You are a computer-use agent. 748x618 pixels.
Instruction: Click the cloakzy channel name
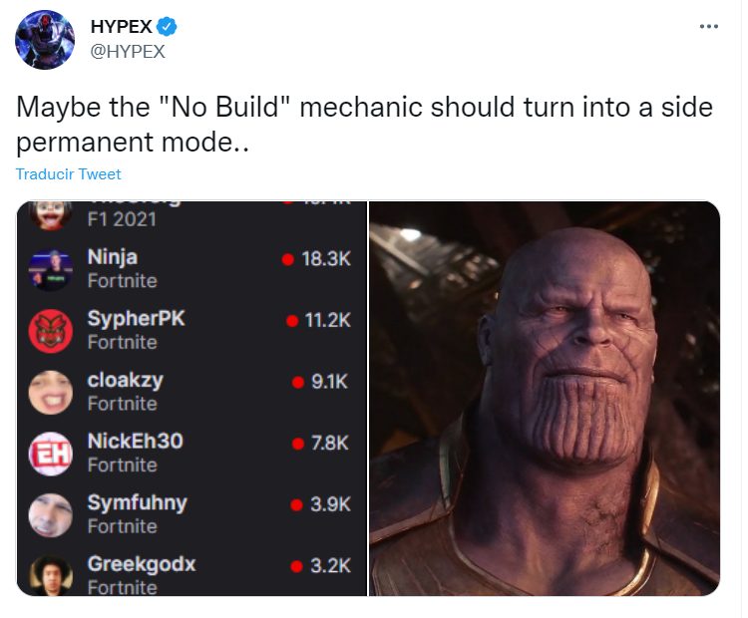(x=125, y=380)
